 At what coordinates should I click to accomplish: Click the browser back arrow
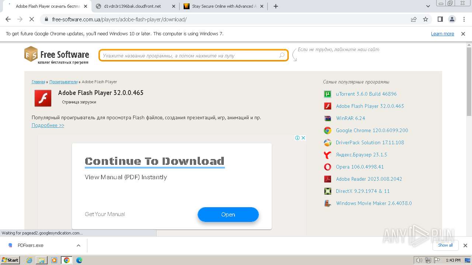click(8, 20)
